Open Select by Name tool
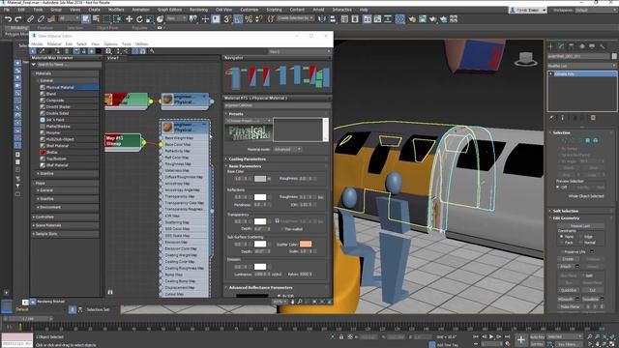619x348 pixels. [x=96, y=19]
